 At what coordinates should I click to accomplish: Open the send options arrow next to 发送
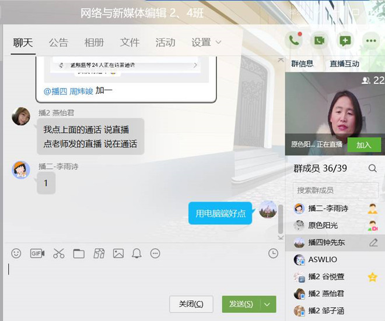tap(267, 304)
